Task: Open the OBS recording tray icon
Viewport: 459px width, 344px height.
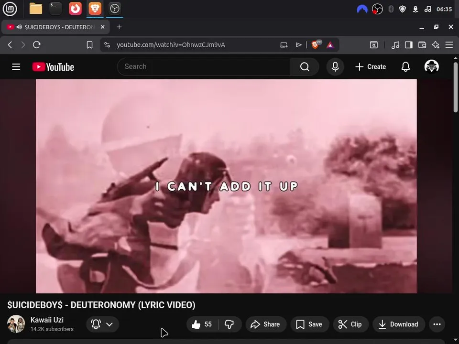Action: tap(377, 9)
